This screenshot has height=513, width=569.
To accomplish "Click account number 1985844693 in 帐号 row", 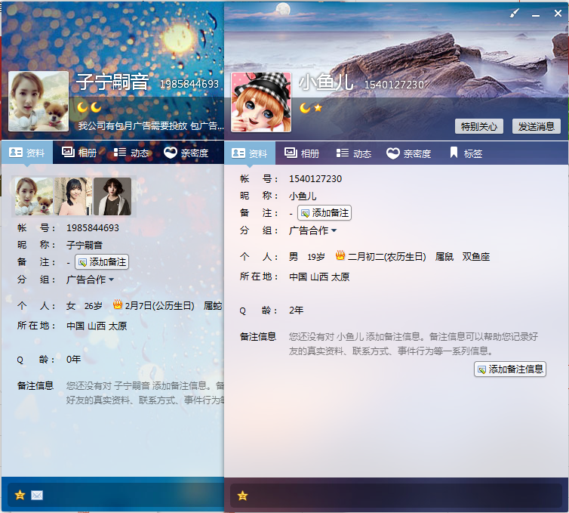I will coord(93,228).
